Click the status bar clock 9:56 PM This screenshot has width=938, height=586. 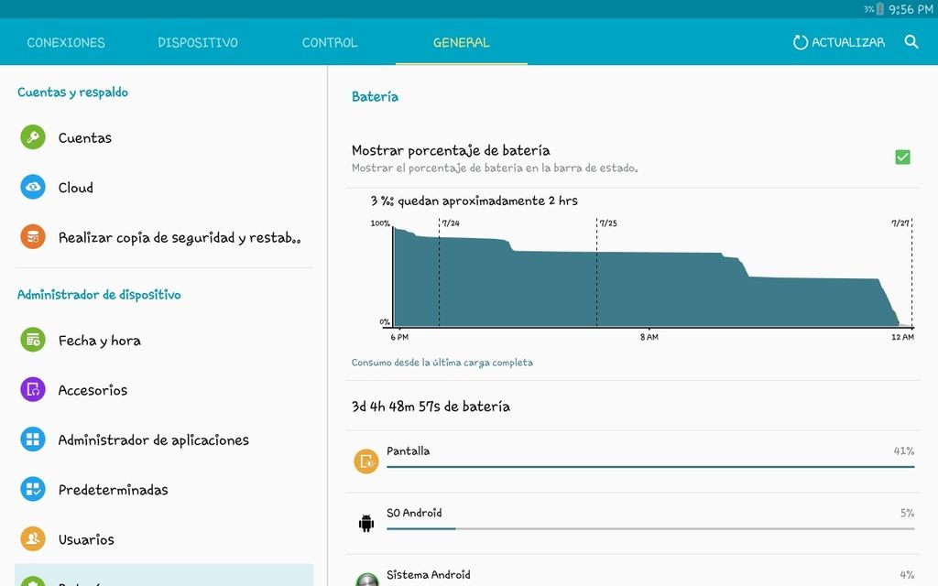[x=911, y=9]
